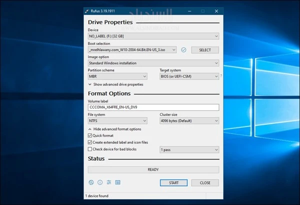This screenshot has height=205, width=300.
Task: Open the language globe icon
Action: 91,182
